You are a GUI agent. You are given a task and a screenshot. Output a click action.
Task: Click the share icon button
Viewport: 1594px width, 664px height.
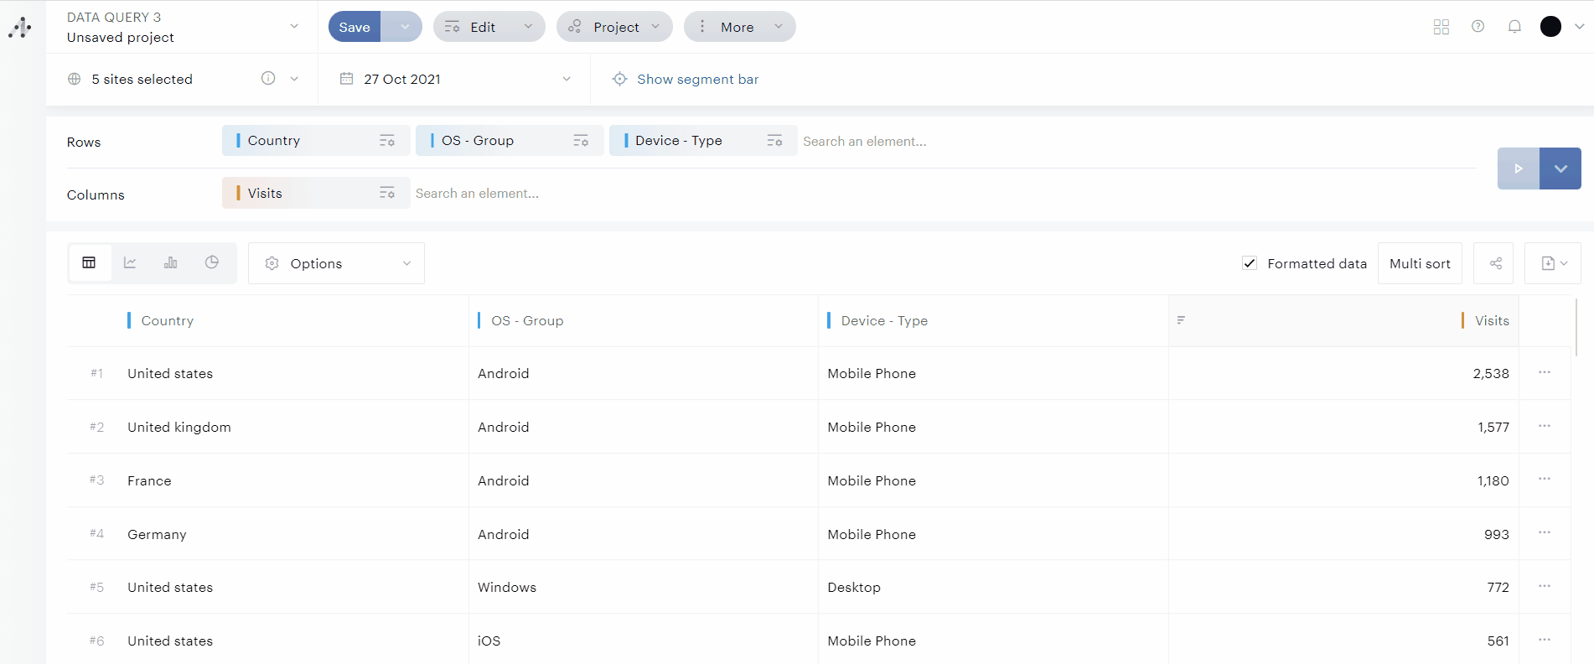click(1495, 263)
